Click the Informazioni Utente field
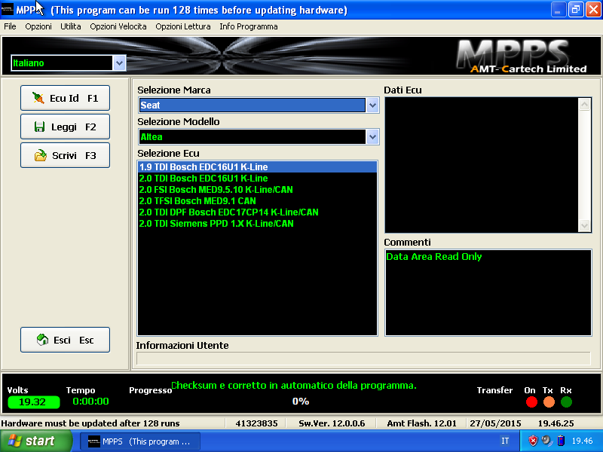The width and height of the screenshot is (603, 452). (363, 359)
